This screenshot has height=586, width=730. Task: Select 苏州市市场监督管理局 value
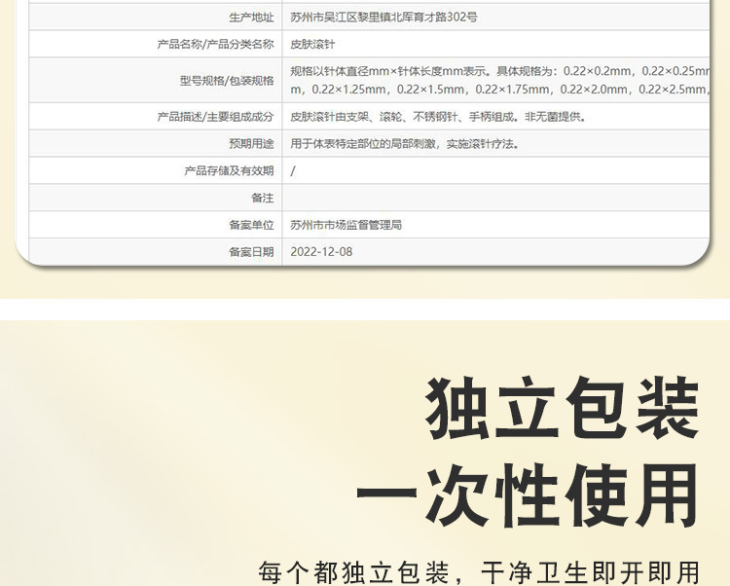point(346,225)
